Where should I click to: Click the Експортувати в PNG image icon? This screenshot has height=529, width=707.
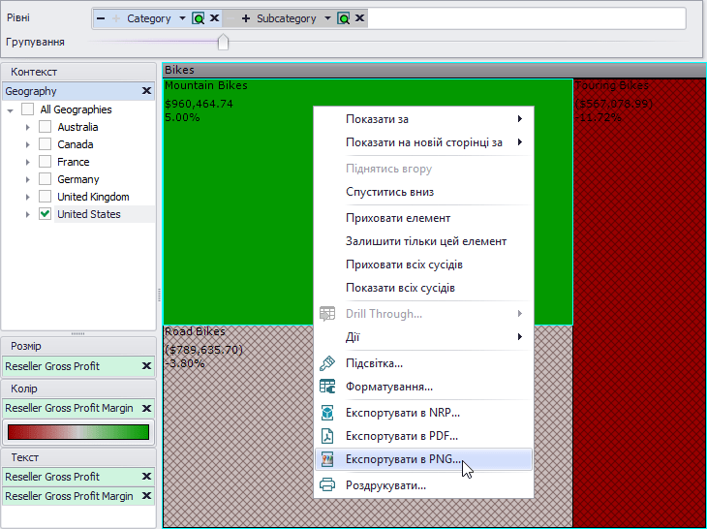tap(327, 459)
